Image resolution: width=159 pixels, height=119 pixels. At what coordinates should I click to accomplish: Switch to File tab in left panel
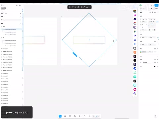pos(2,13)
